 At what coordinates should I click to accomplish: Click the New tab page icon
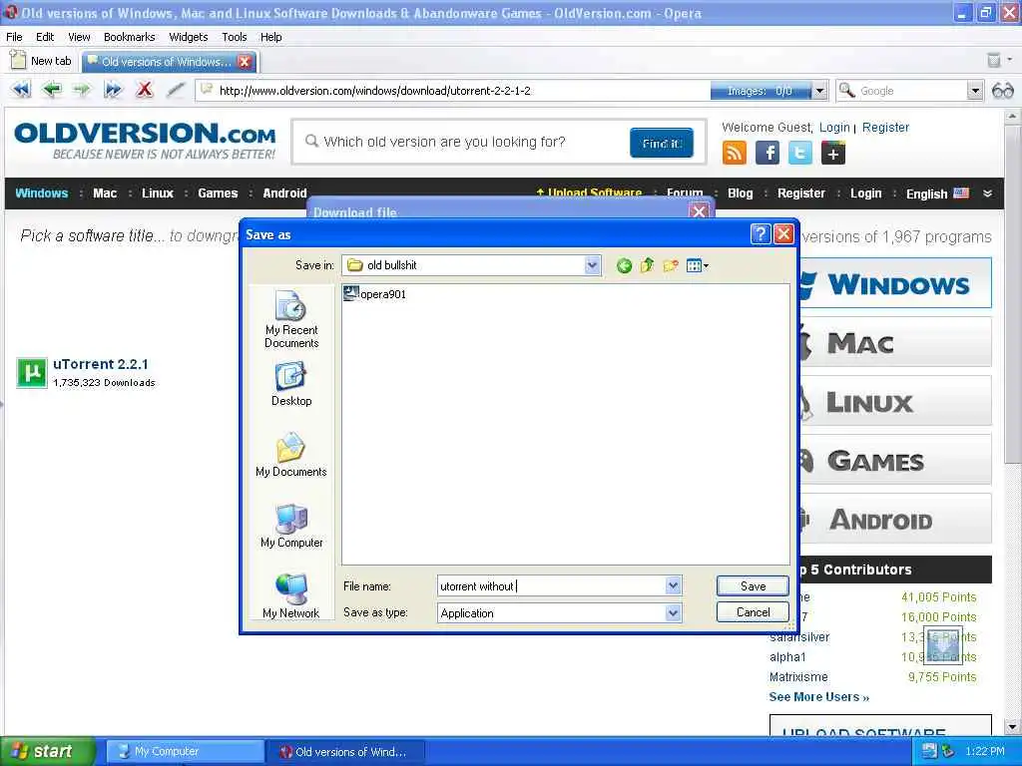18,60
